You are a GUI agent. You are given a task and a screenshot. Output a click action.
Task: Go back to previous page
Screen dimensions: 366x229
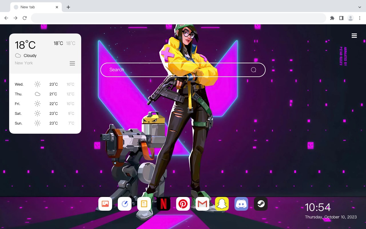(x=6, y=18)
